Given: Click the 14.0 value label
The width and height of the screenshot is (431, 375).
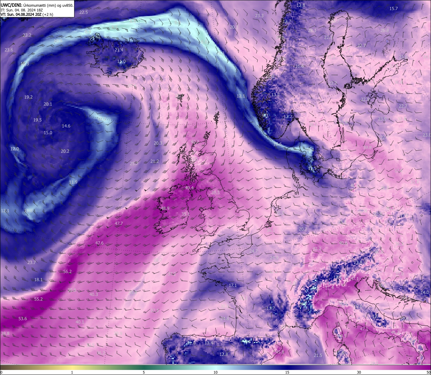Looking at the screenshot, I should tap(425, 292).
